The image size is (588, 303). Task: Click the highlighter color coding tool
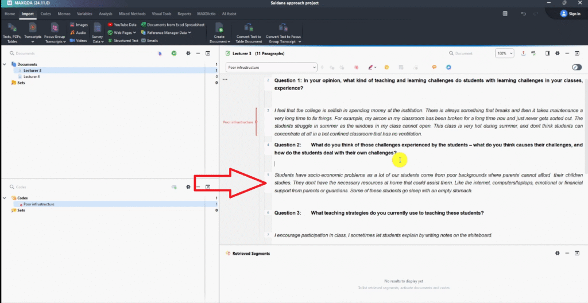coord(371,67)
